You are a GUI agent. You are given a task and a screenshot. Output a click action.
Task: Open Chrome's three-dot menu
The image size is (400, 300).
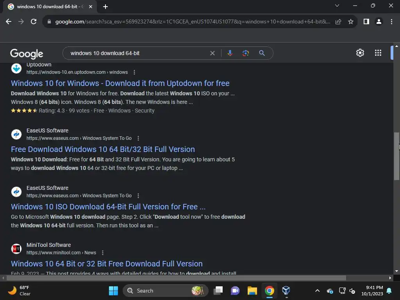tap(391, 22)
